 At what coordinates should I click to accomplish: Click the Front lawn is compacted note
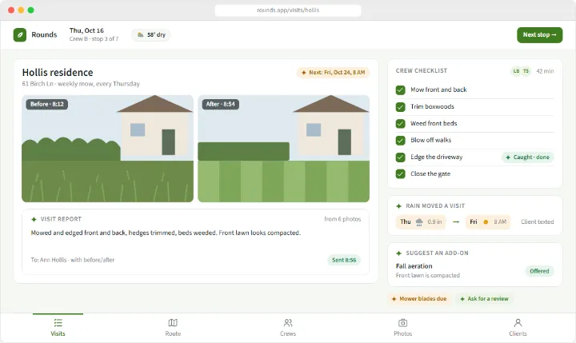[427, 275]
